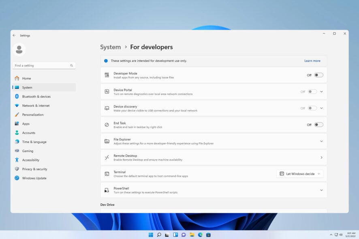Open the default terminal app dropdown

299,173
